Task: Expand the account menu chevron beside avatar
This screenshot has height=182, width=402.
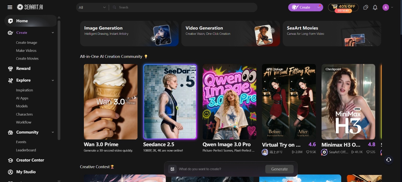Action: (x=392, y=7)
